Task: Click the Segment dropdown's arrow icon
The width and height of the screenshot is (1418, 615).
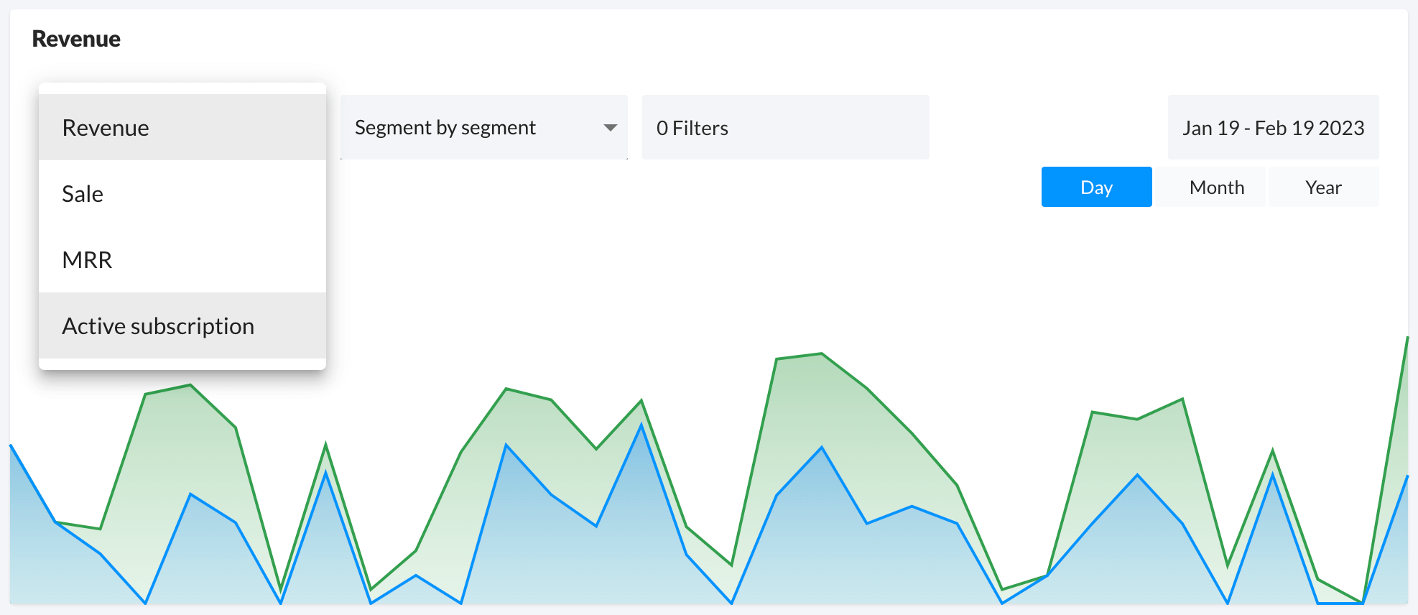Action: [610, 128]
